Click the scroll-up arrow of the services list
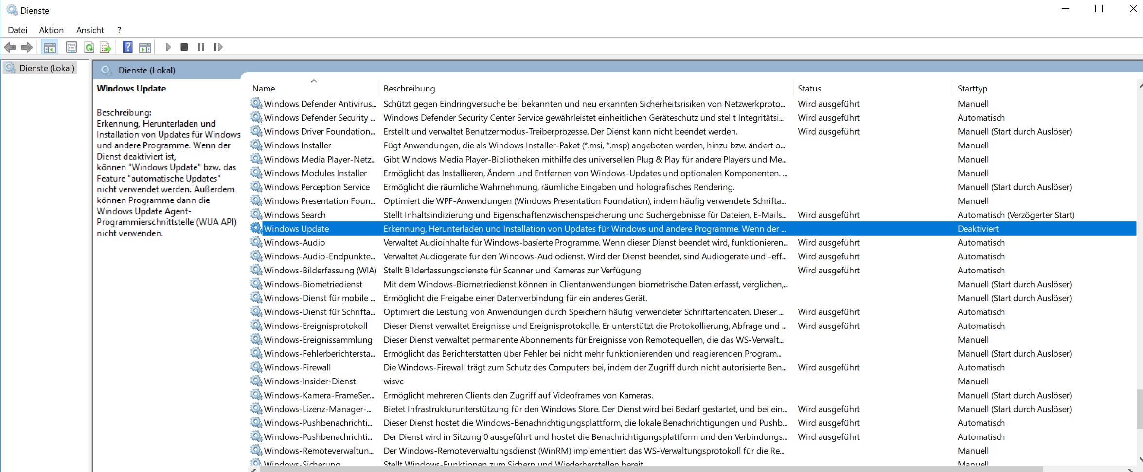The height and width of the screenshot is (472, 1143). point(1140,86)
